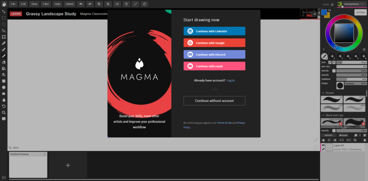Image resolution: width=368 pixels, height=181 pixels.
Task: Toggle the layer lock icon
Action: [x=323, y=140]
